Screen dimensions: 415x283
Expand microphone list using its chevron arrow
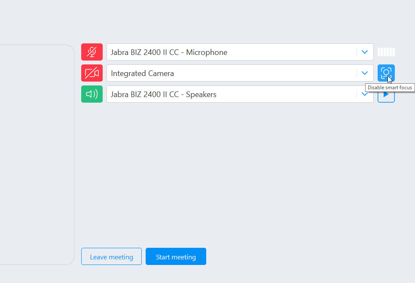[365, 52]
